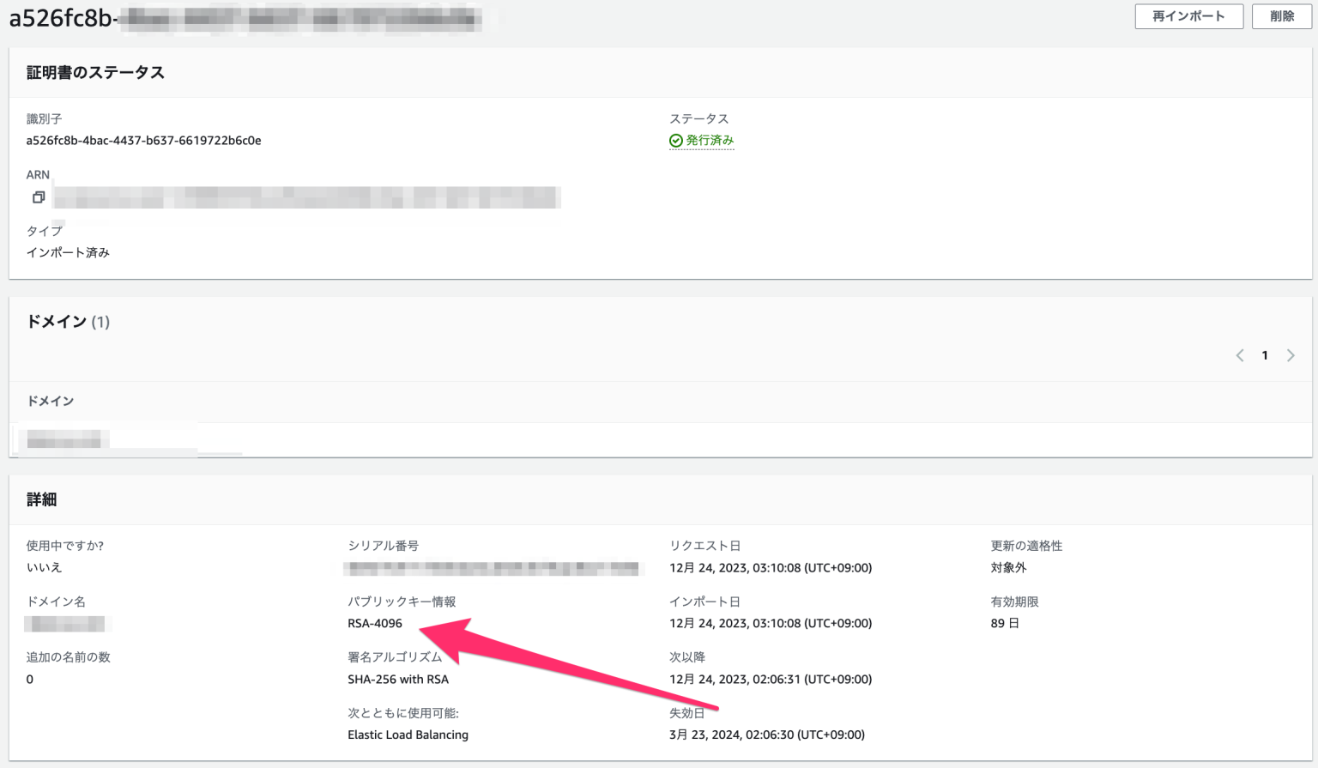Click the ドメイン column header

pyautogui.click(x=50, y=401)
